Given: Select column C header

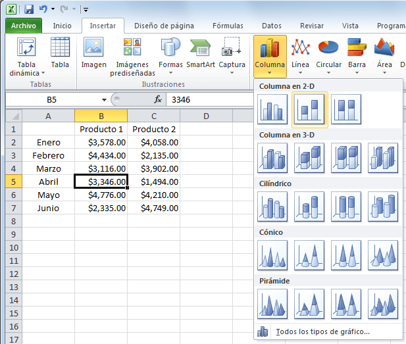Looking at the screenshot, I should coord(154,116).
